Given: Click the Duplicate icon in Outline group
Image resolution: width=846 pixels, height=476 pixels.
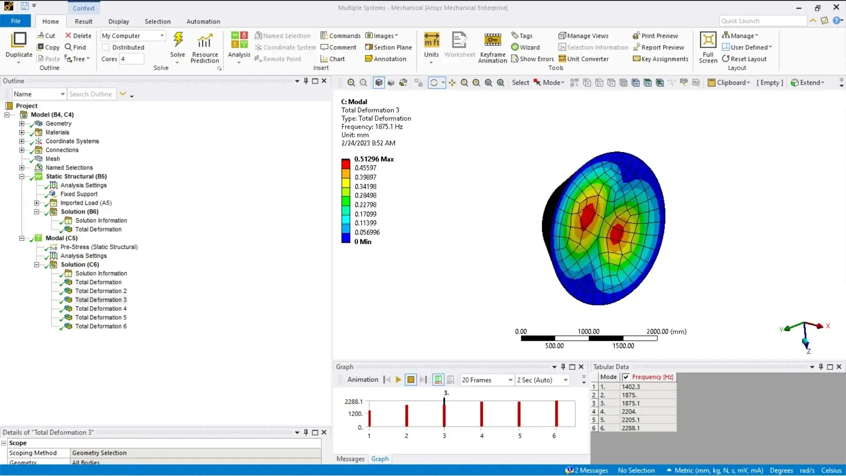Looking at the screenshot, I should 19,40.
